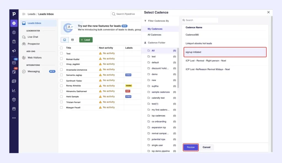Open the revival campaigns folder
Image resolution: width=282 pixels, height=163 pixels.
[x=159, y=133]
